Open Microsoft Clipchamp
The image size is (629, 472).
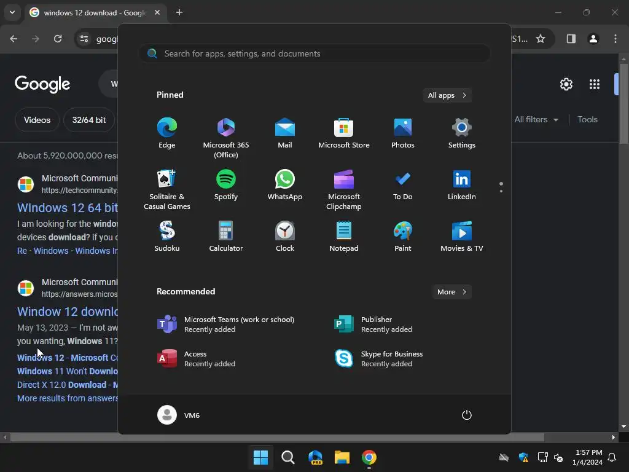point(344,189)
